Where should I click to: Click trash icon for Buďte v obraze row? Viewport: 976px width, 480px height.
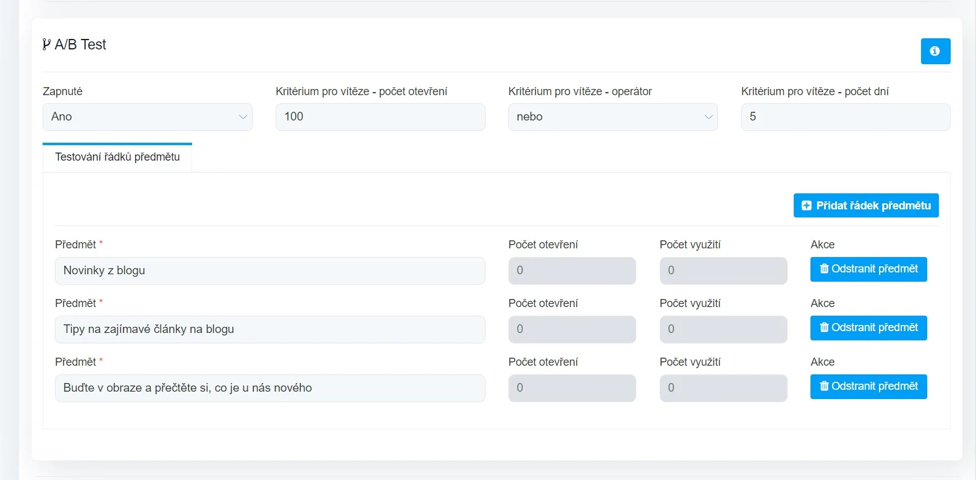pos(824,386)
